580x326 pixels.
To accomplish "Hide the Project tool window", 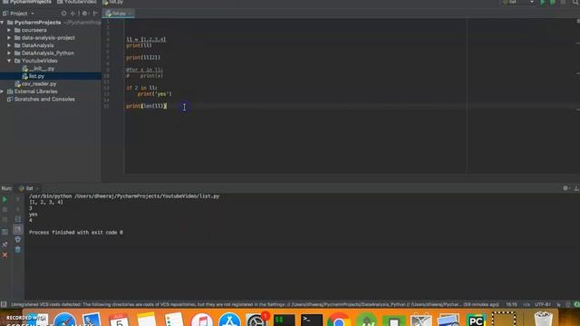I will click(x=95, y=14).
